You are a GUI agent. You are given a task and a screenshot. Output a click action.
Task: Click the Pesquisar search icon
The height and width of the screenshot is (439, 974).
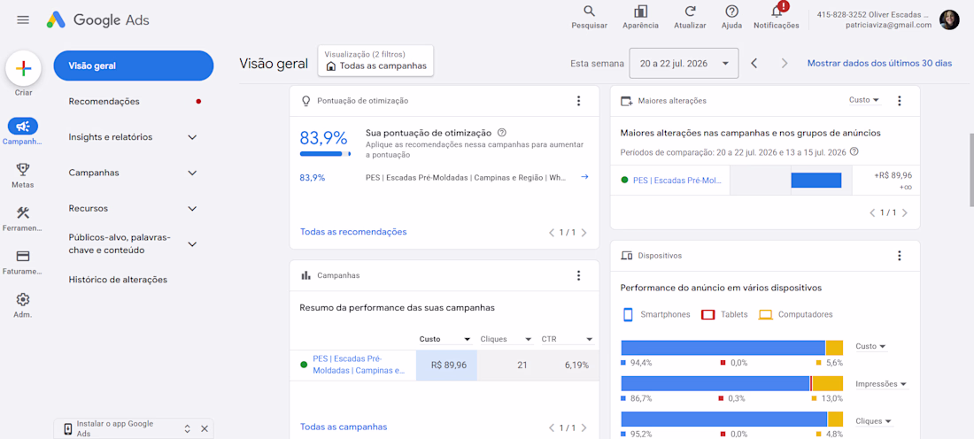click(x=589, y=12)
